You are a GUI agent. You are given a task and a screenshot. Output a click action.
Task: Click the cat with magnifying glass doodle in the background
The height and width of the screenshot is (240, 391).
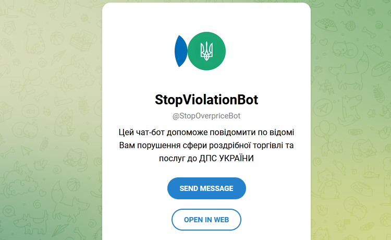[x=64, y=122]
